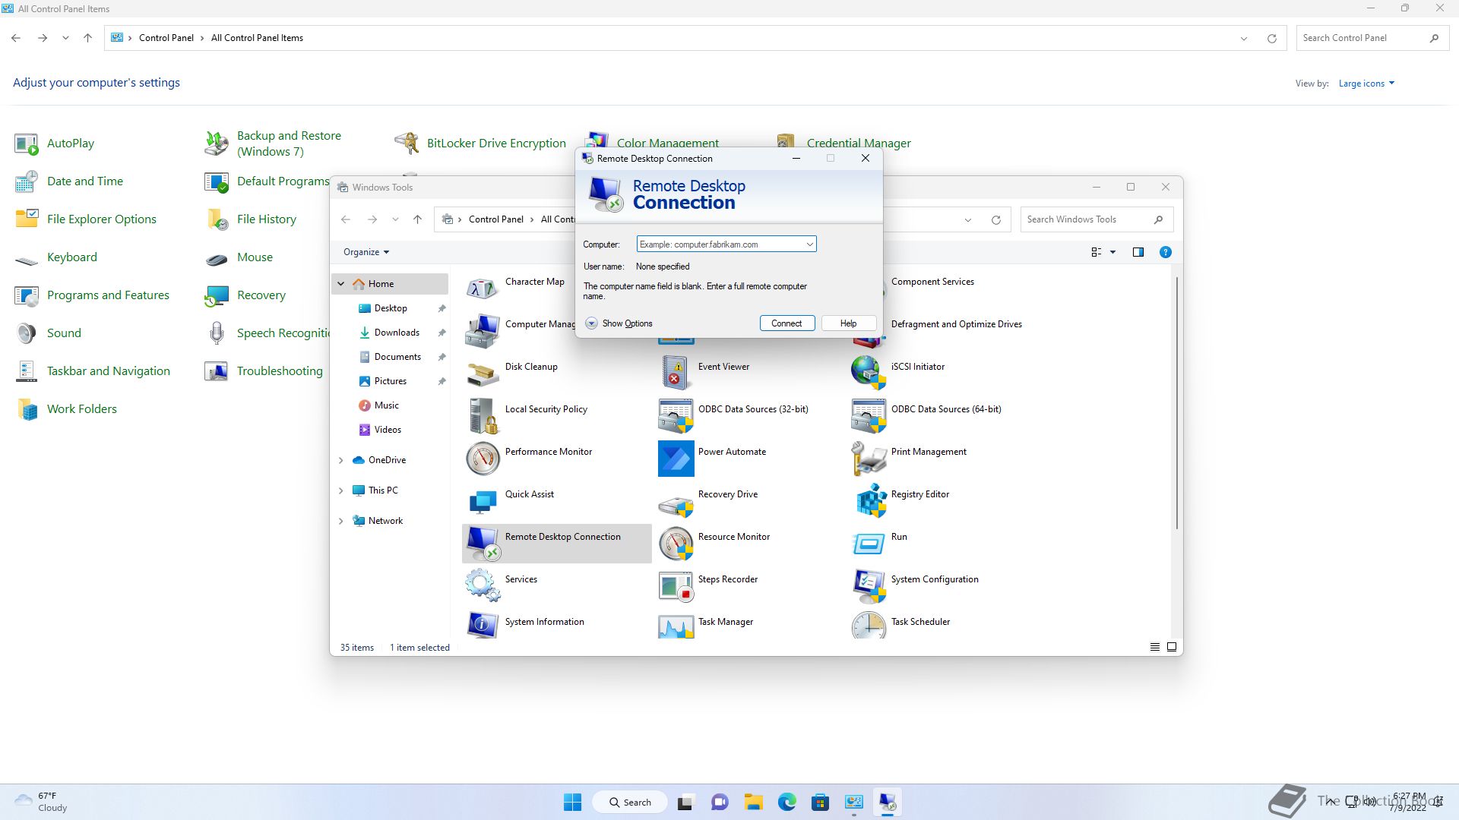Open AutoPlay in Control Panel
Image resolution: width=1459 pixels, height=820 pixels.
[70, 143]
